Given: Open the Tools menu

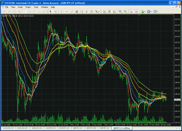Looking at the screenshot, I should (36, 7).
